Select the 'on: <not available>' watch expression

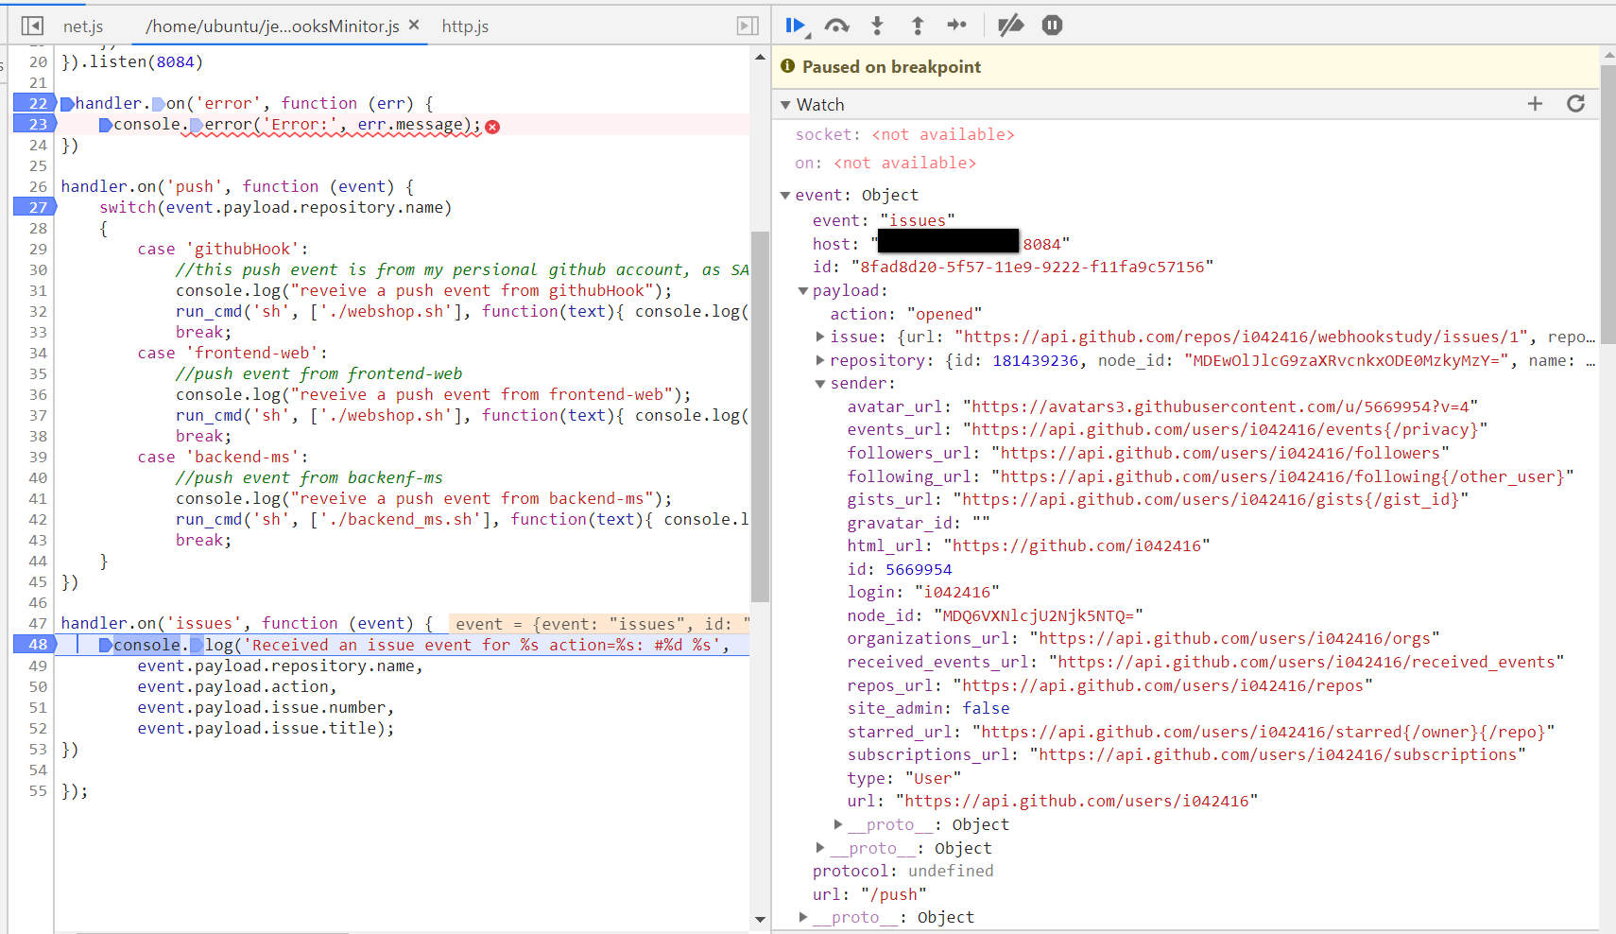(885, 164)
